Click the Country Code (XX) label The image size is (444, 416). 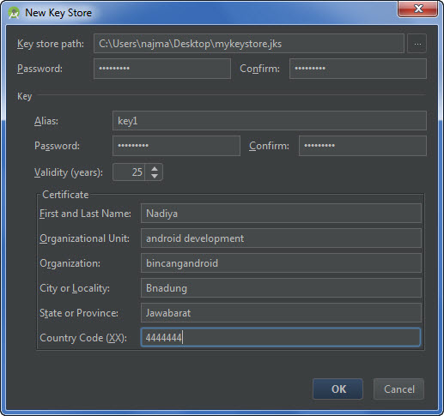click(x=83, y=338)
